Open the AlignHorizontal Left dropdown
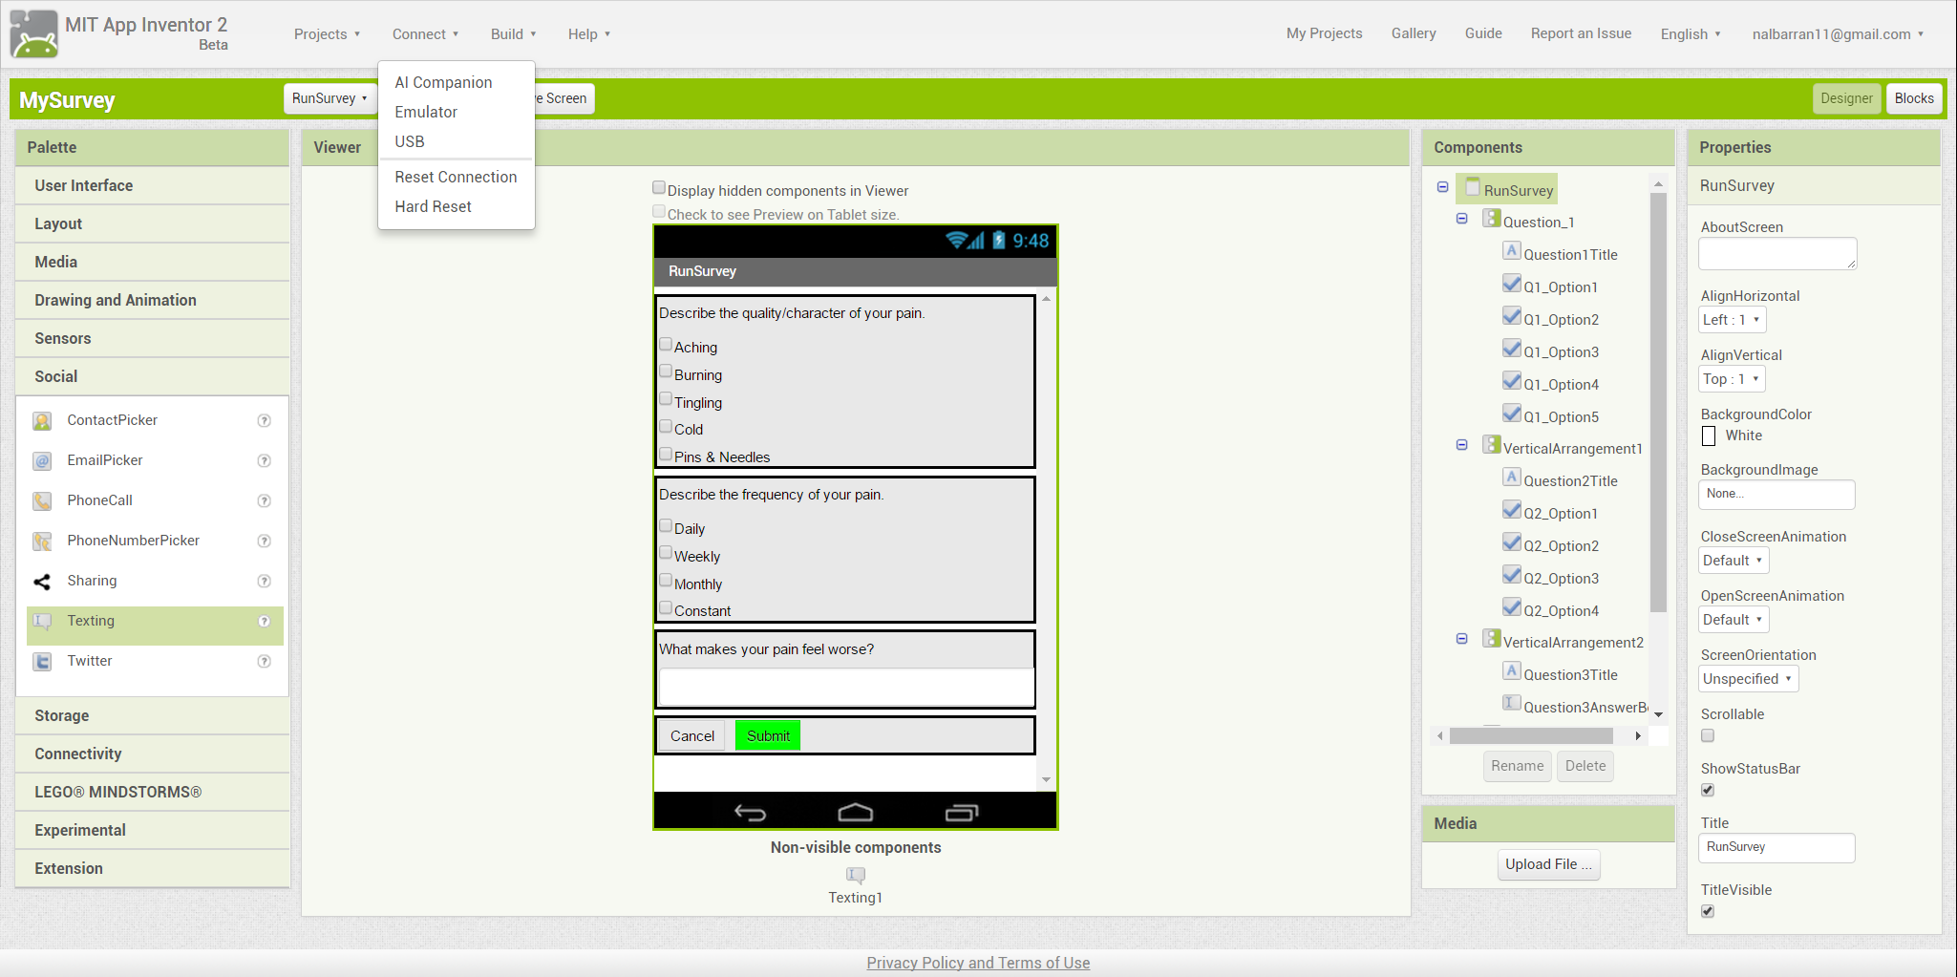Viewport: 1957px width, 977px height. point(1732,320)
